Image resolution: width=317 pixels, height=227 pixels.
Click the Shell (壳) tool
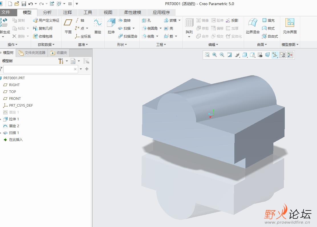[168, 28]
